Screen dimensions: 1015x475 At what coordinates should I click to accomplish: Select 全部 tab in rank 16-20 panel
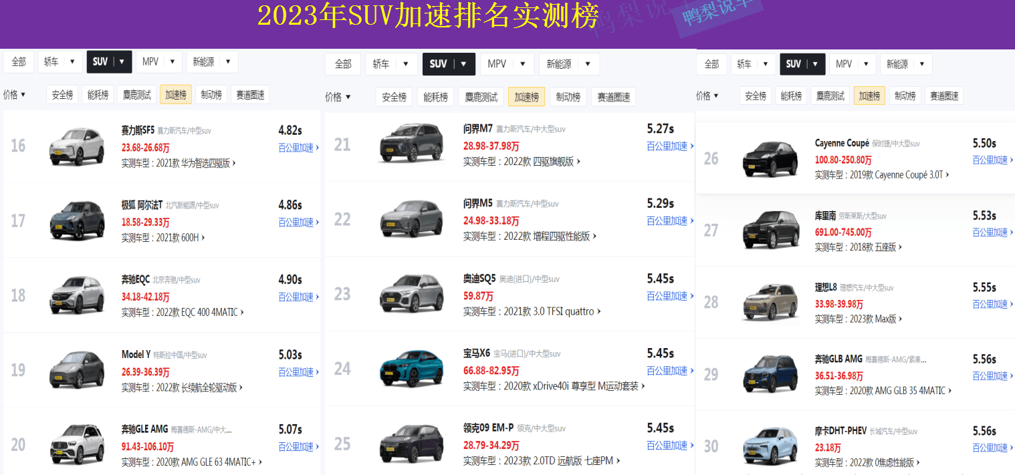coord(19,61)
